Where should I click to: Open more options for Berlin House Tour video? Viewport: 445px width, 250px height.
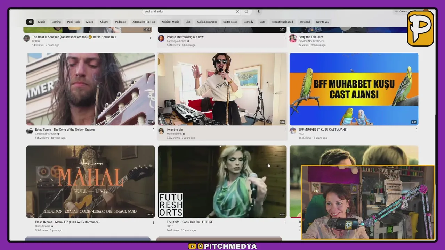[x=151, y=37]
